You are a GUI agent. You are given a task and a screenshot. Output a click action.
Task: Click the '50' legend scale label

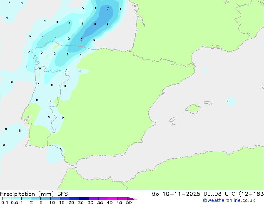point(129,202)
